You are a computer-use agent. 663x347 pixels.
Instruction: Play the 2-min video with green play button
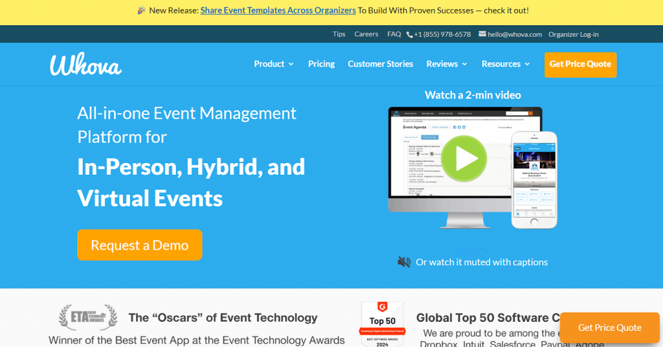[464, 159]
